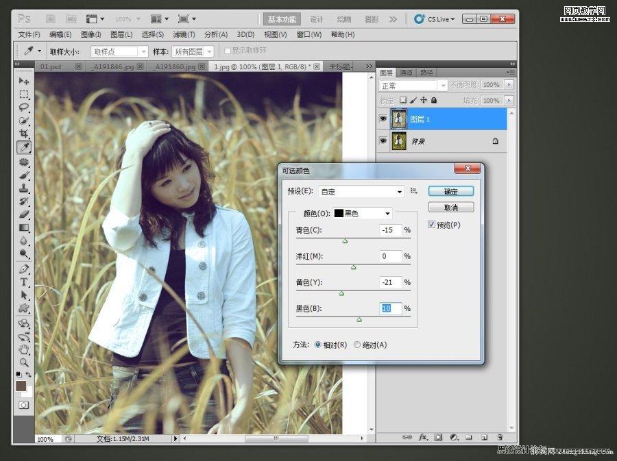Select the Quick Selection tool
The height and width of the screenshot is (461, 617).
(24, 121)
